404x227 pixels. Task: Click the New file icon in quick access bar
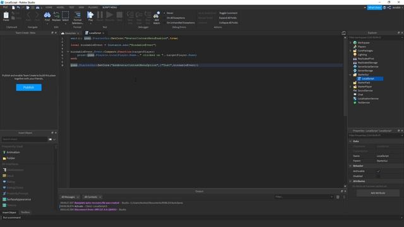coord(13,8)
